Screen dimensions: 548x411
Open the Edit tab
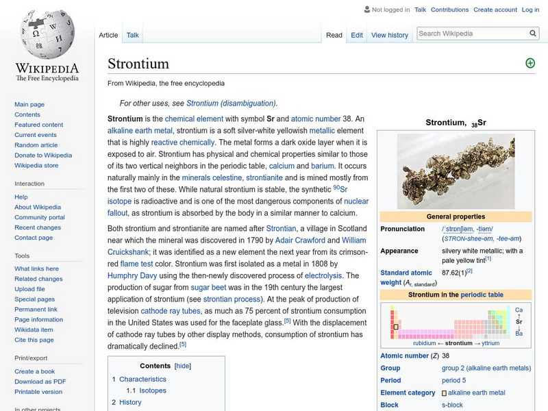(x=357, y=34)
